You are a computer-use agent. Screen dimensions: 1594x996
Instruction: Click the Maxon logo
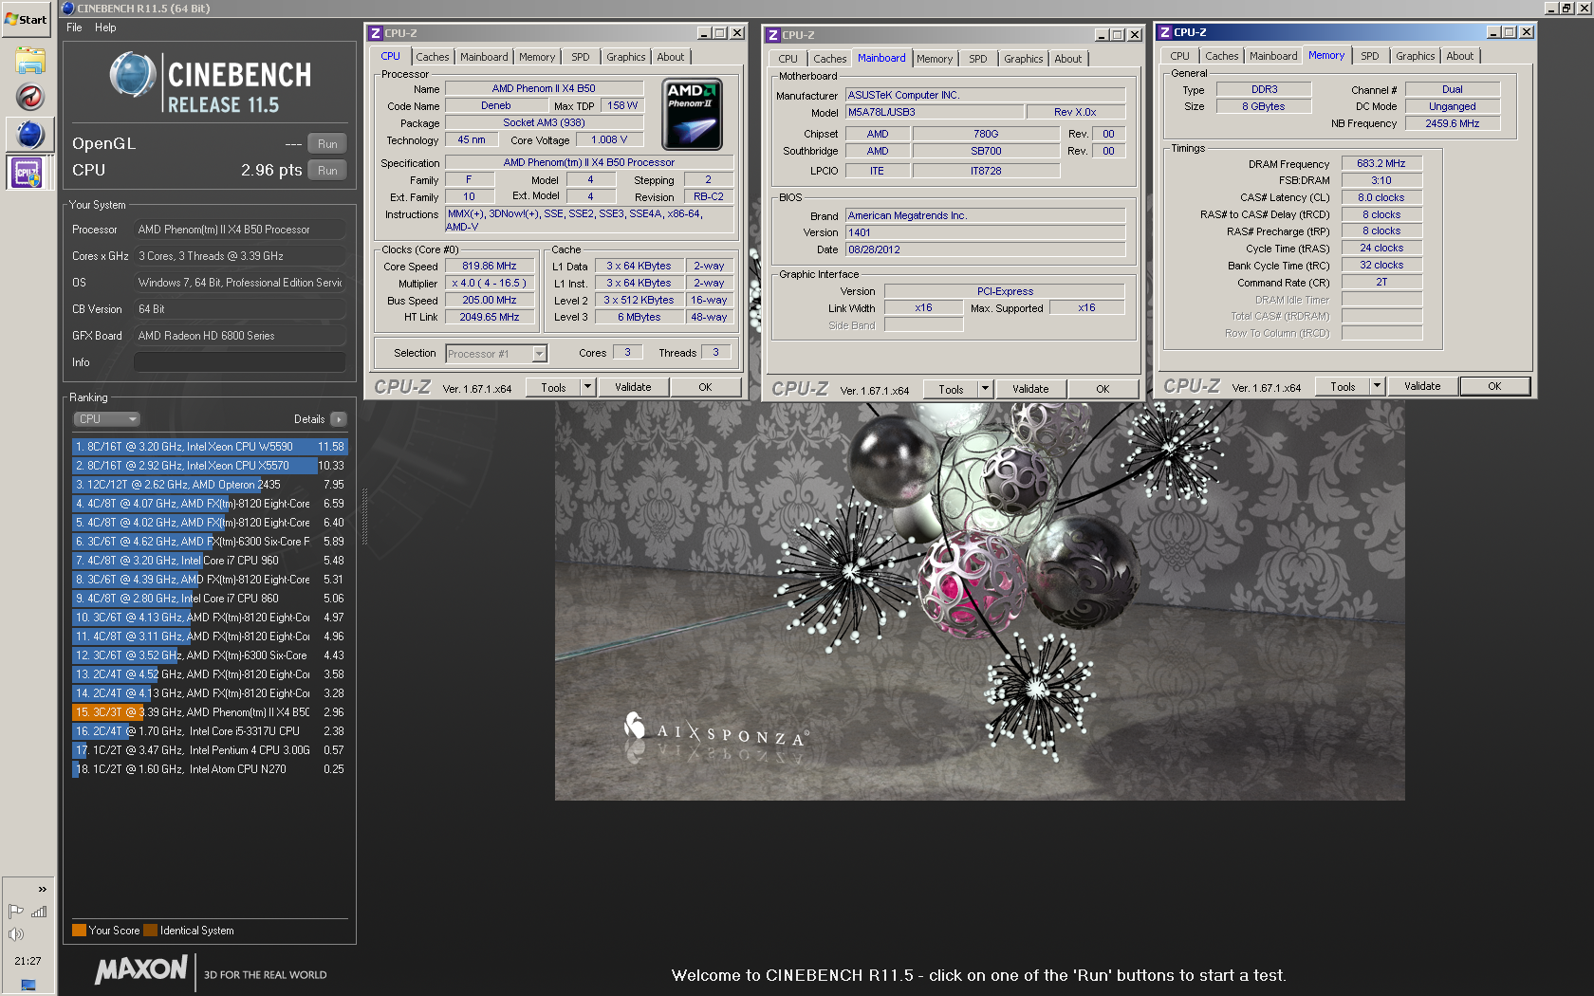[x=141, y=969]
